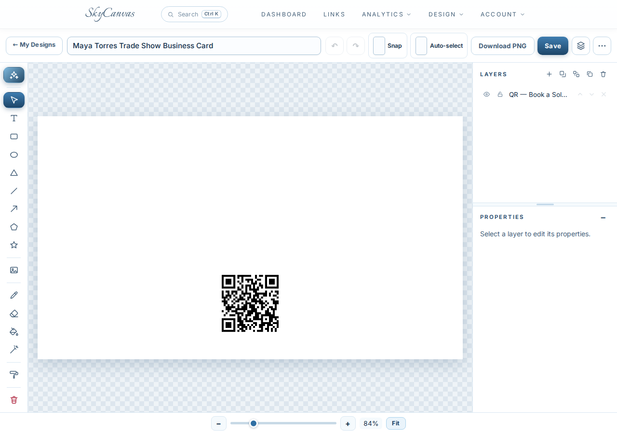Expand the Analytics menu
Image resolution: width=617 pixels, height=434 pixels.
coord(387,14)
